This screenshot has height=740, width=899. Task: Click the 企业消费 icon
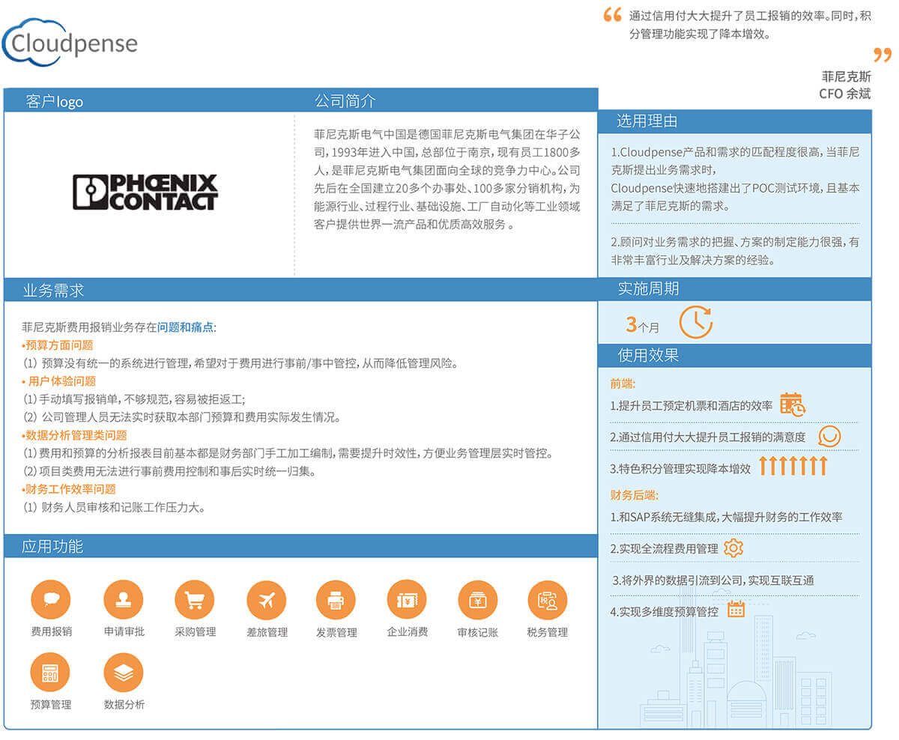407,600
